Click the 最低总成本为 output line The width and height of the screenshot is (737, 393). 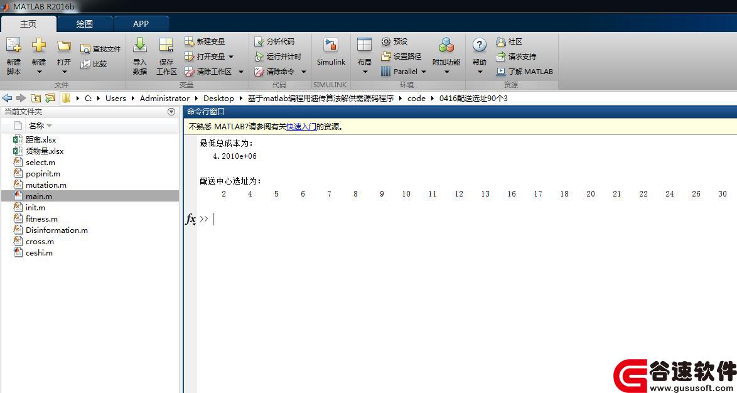click(x=227, y=143)
